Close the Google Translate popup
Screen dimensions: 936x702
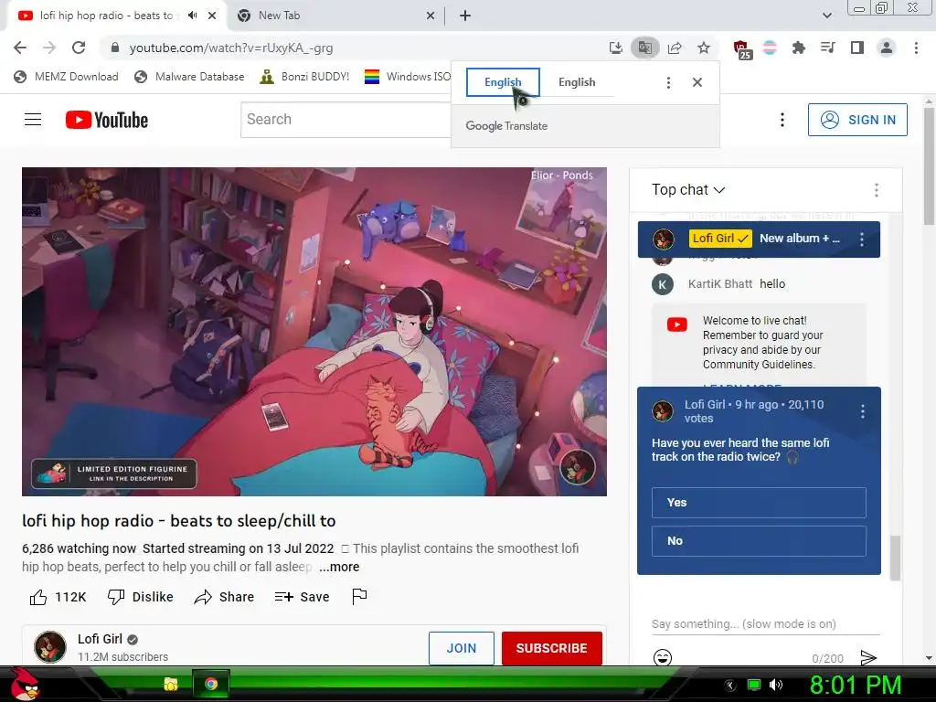click(x=697, y=82)
